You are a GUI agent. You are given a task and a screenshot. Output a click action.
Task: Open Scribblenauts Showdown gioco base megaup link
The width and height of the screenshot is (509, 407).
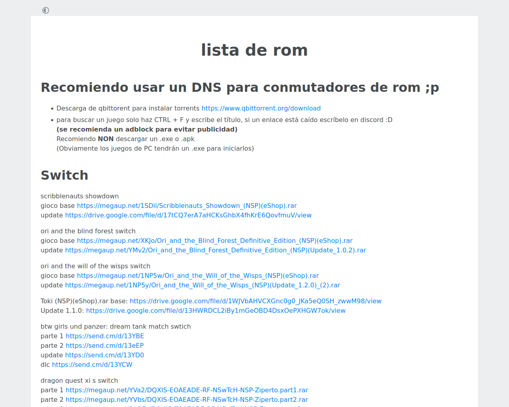click(x=187, y=206)
